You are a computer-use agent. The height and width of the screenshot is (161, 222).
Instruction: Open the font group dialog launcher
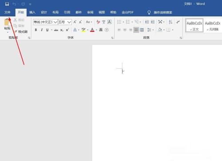pyautogui.click(x=112, y=38)
